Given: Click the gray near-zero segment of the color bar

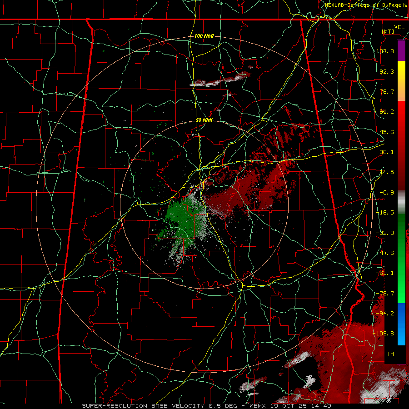Looking at the screenshot, I should pyautogui.click(x=401, y=202).
